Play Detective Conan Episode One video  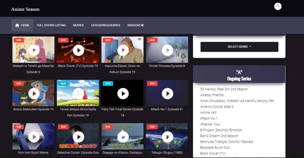[x=78, y=137]
